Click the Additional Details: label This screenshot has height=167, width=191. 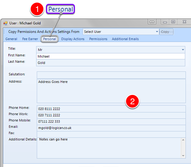[23, 140]
